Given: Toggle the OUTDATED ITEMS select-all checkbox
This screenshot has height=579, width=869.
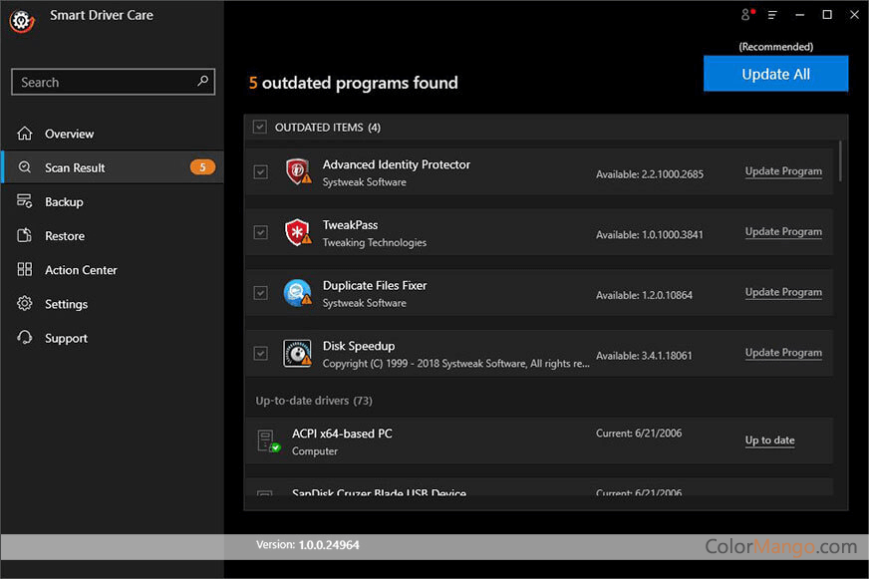Looking at the screenshot, I should (260, 127).
